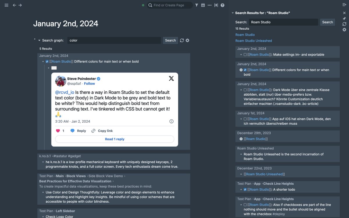Click the 'January 1st, 2024' result date
The width and height of the screenshot is (349, 218).
[251, 113]
